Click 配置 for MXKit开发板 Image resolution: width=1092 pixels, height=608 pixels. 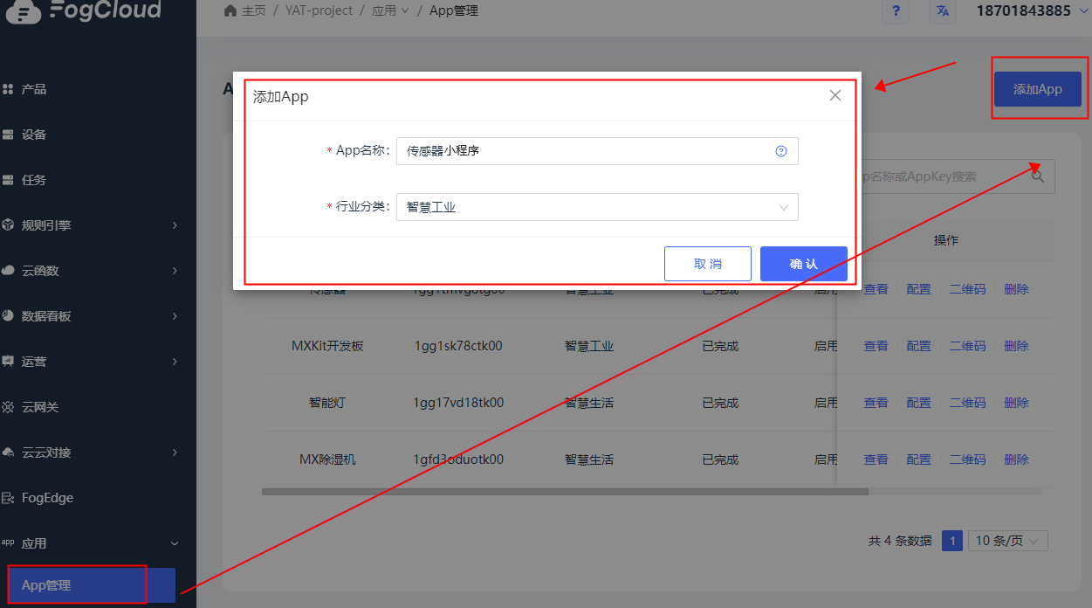click(918, 346)
